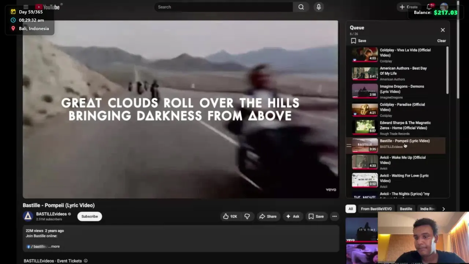Play Avicii - Wake Me Up thumbnail

[x=365, y=162]
